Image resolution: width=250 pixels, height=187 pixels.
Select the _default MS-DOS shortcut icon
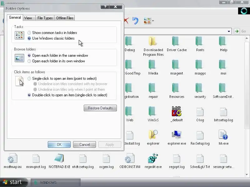(176, 111)
